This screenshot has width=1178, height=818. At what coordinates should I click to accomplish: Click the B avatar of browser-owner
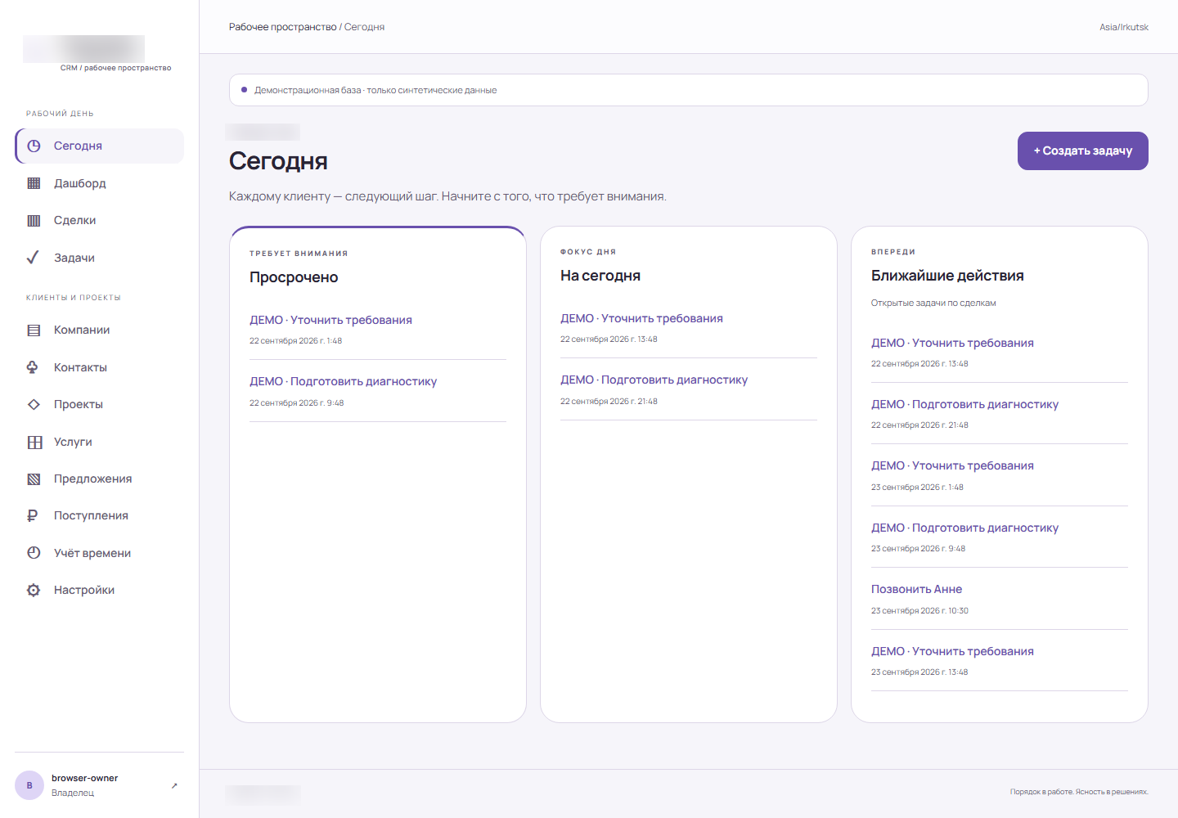click(x=29, y=785)
